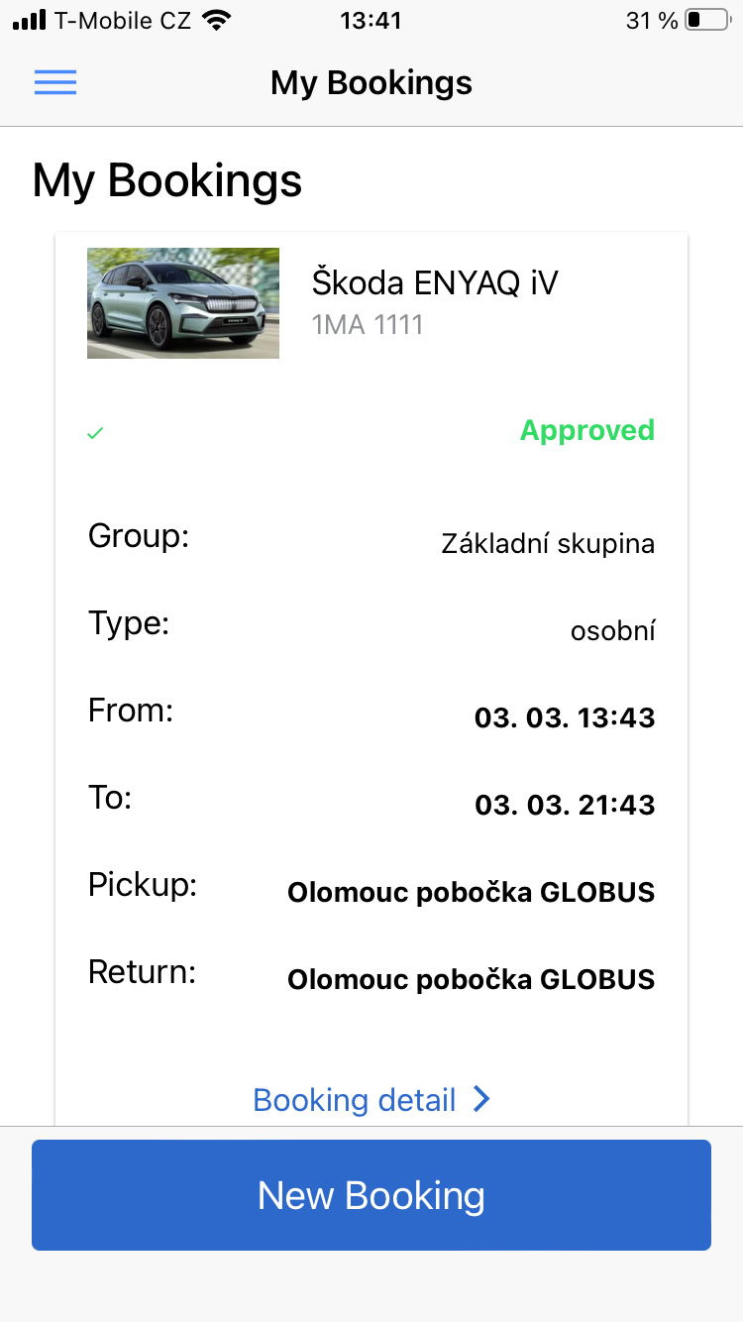Tap the From time 03. 03. 13:43

[565, 717]
